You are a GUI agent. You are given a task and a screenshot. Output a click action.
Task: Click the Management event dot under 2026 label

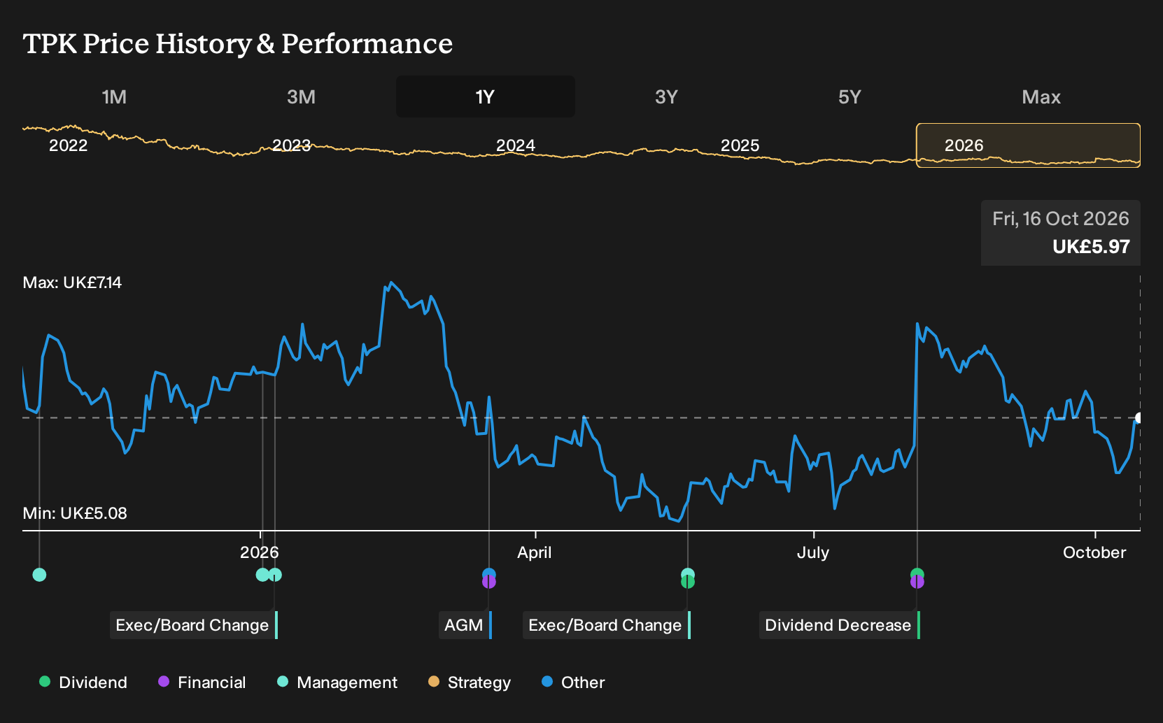pyautogui.click(x=262, y=575)
